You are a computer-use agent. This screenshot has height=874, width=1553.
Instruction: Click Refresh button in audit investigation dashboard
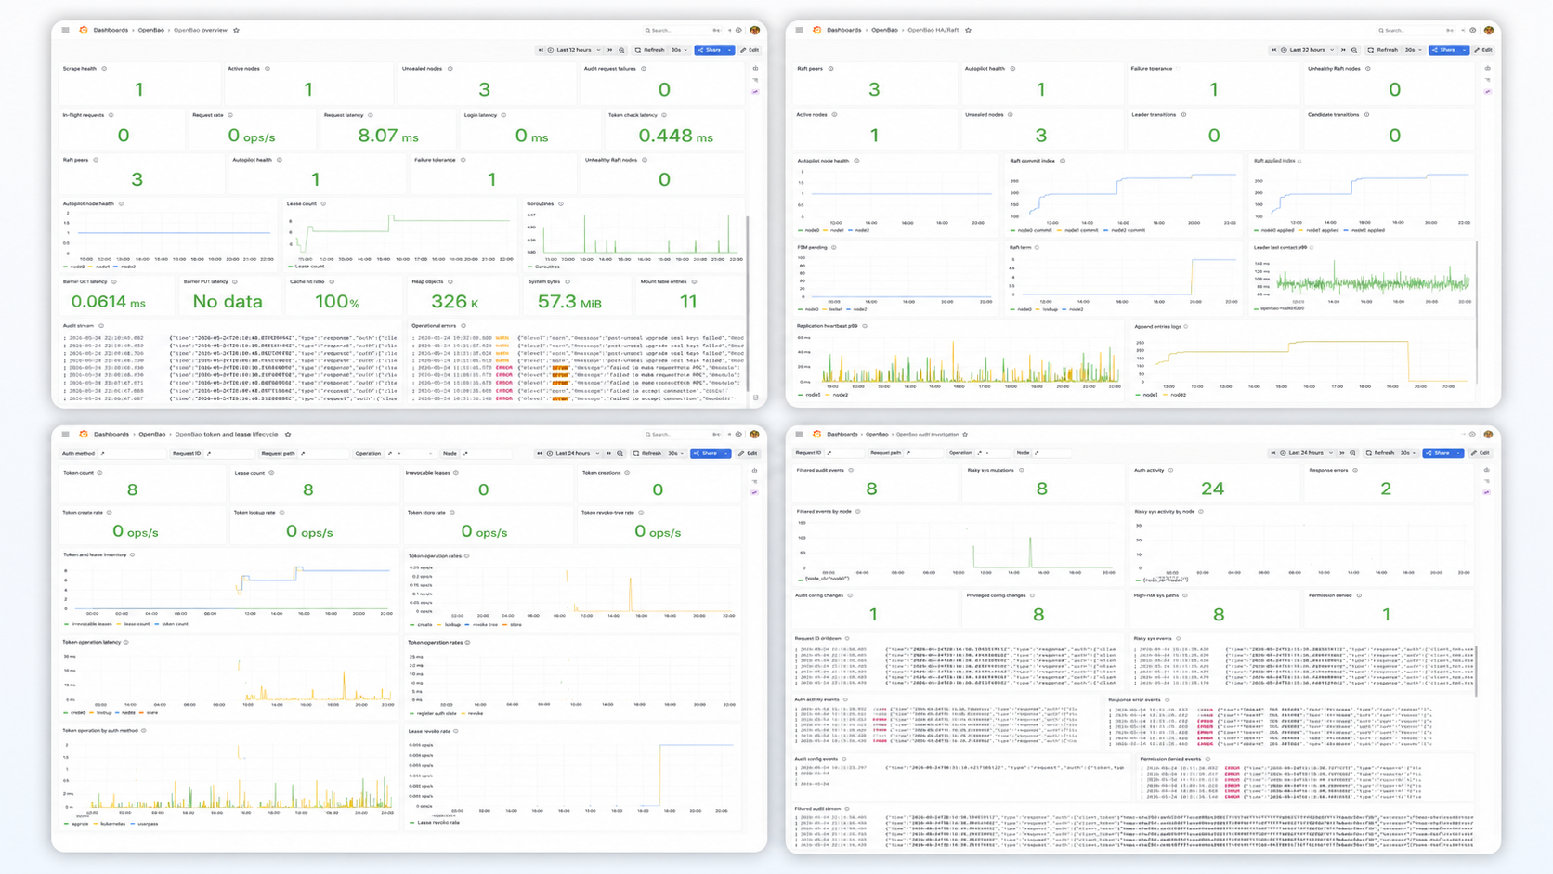tap(1381, 453)
